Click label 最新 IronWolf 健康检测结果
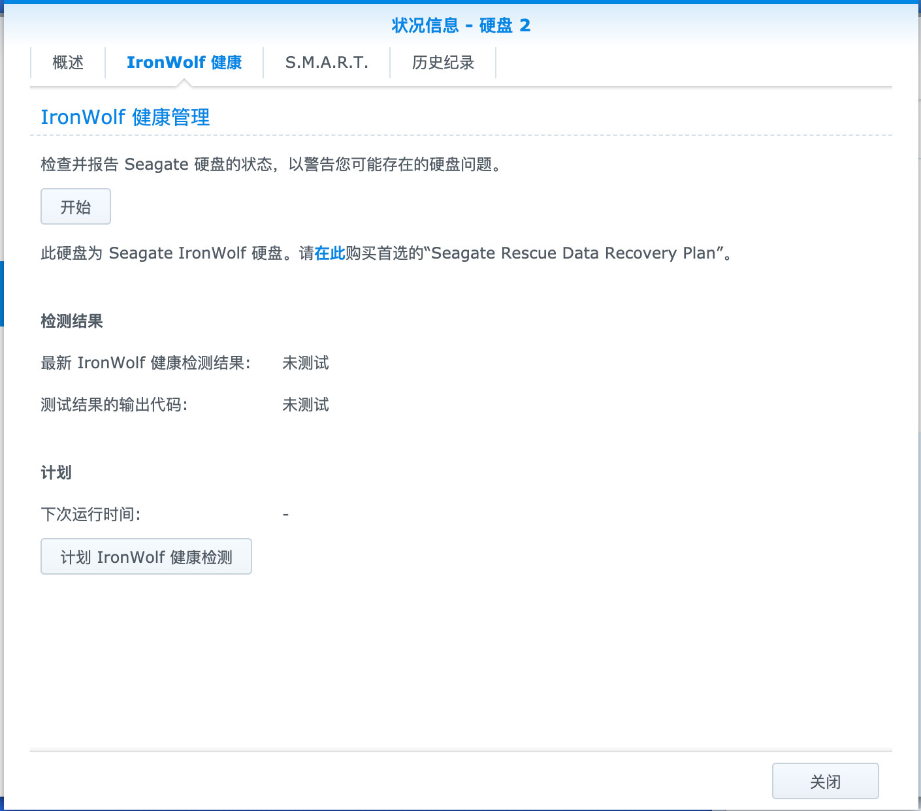 [145, 363]
